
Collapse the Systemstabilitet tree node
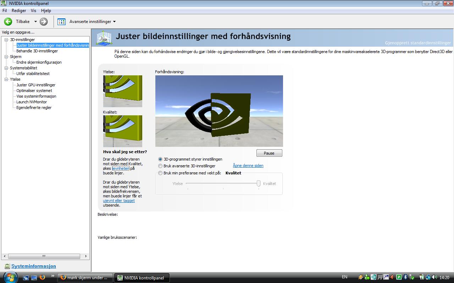coord(6,68)
